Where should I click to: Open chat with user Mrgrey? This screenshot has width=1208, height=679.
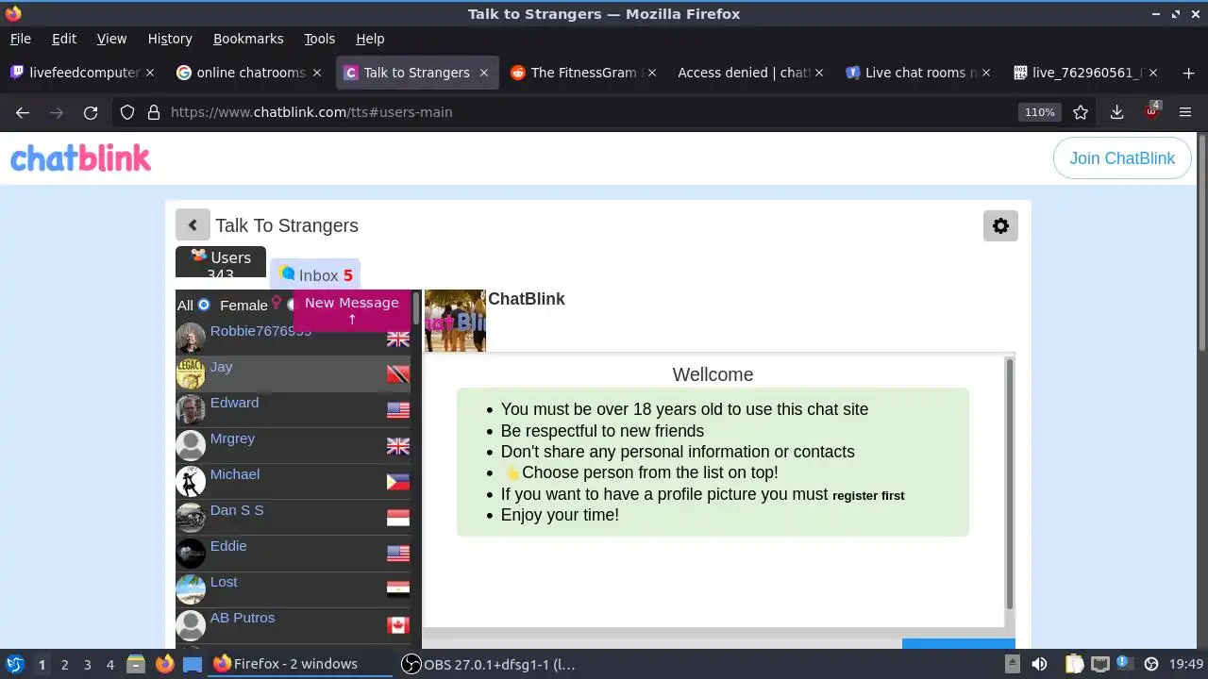point(293,446)
